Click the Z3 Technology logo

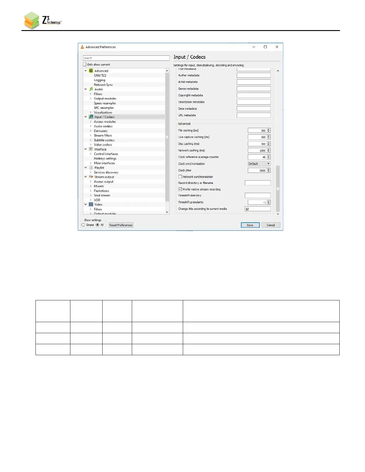click(43, 20)
